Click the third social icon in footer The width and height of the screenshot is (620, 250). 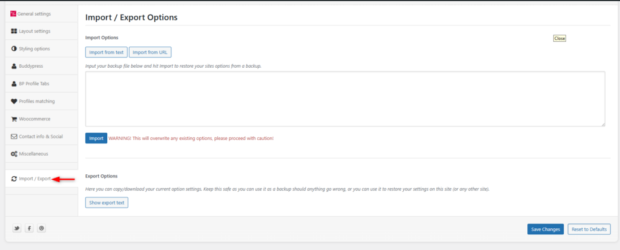[x=41, y=228]
